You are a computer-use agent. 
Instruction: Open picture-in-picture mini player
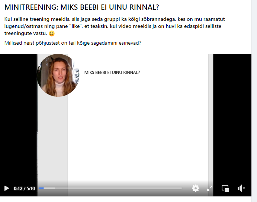[x=225, y=188]
